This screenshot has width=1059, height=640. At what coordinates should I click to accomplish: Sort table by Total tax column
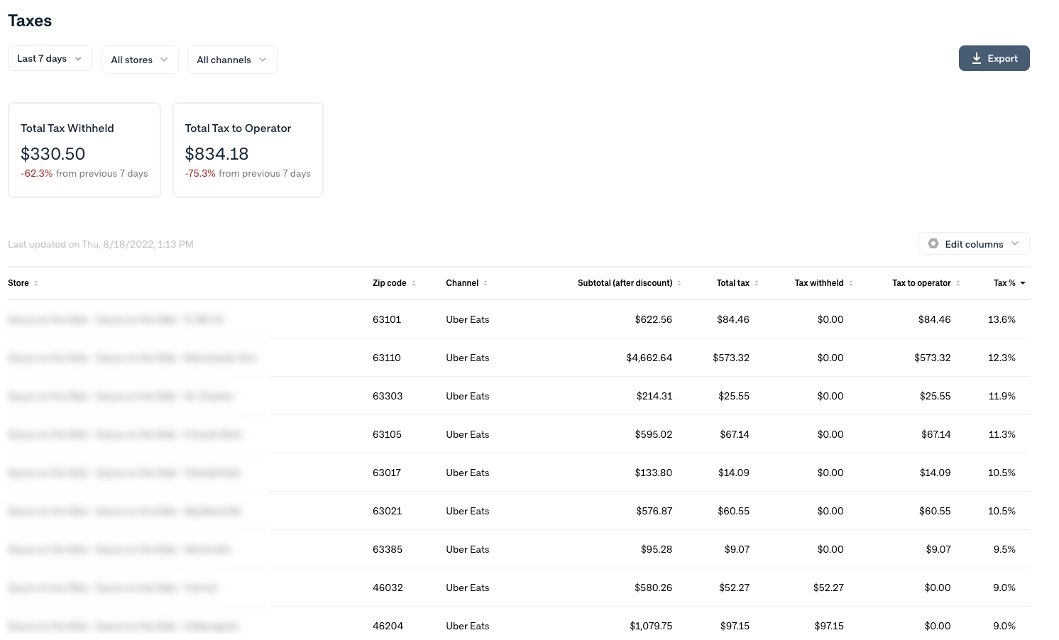pyautogui.click(x=737, y=283)
